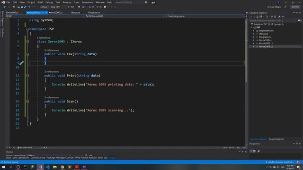
Task: Select Program.cs in Solution Explorer
Action: (x=265, y=37)
